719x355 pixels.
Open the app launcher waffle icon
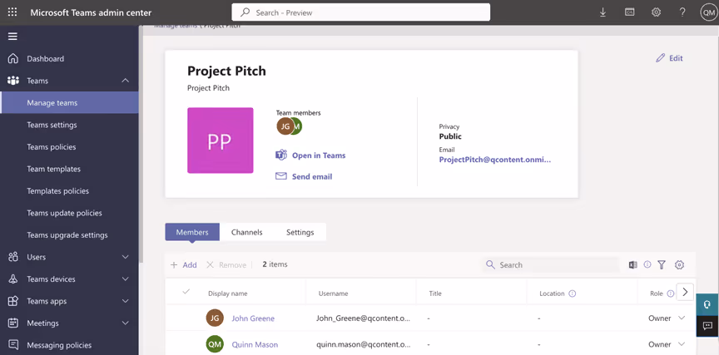coord(12,12)
